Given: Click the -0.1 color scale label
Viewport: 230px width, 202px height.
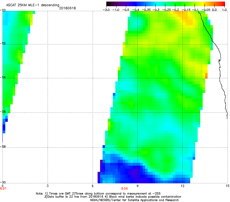Looking at the screenshot, I should [195, 10].
